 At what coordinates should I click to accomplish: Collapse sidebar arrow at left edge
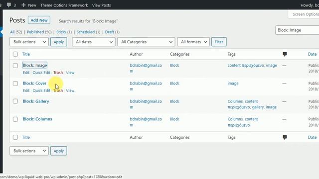tap(1, 32)
